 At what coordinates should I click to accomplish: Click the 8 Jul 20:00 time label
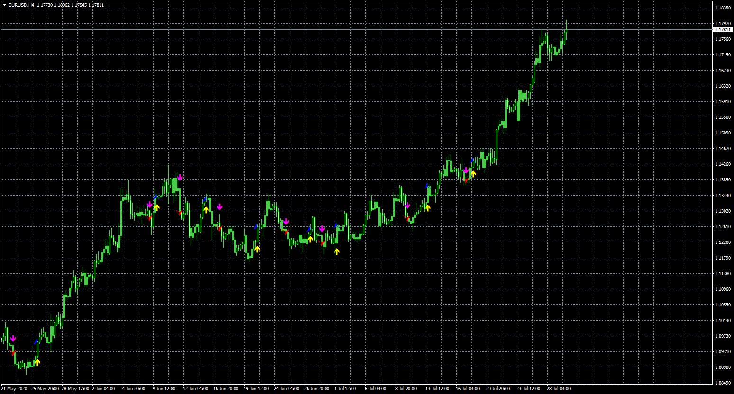coord(406,389)
